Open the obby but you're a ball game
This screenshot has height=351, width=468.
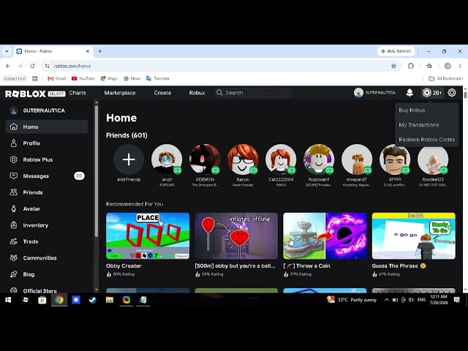click(236, 235)
